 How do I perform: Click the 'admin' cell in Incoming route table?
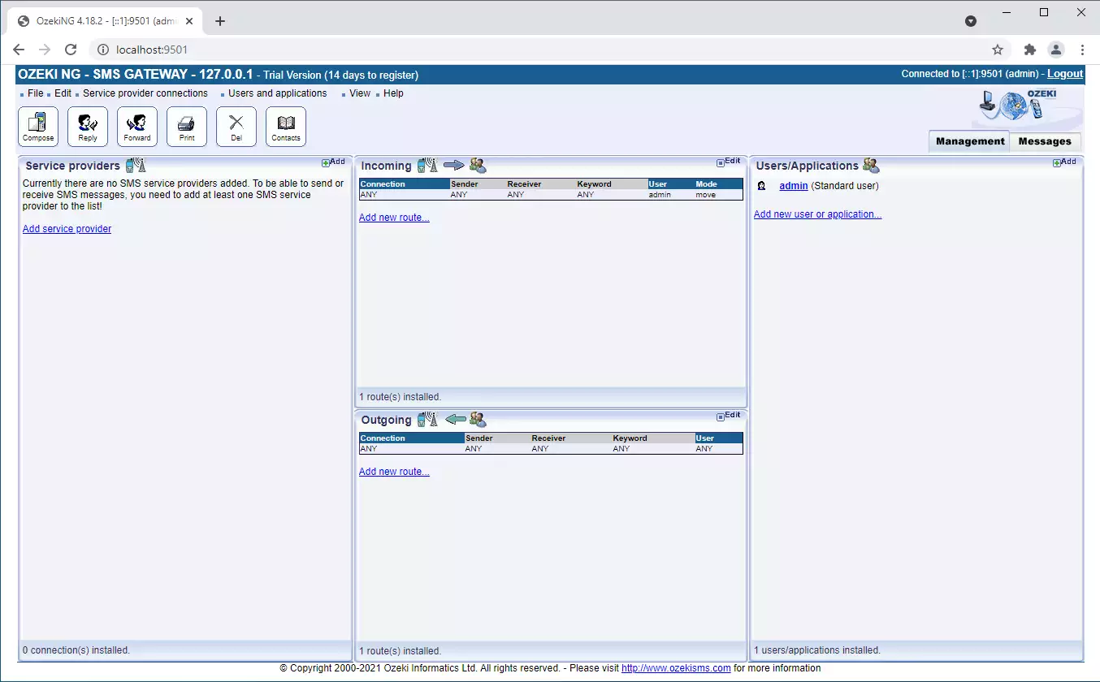[660, 195]
